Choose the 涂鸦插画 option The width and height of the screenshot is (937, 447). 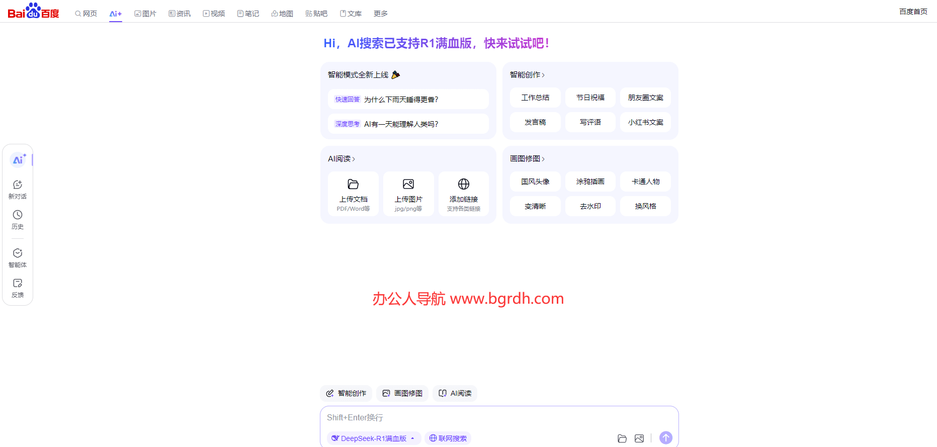coord(590,182)
